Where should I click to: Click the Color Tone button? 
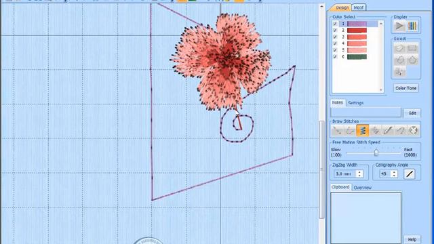406,88
